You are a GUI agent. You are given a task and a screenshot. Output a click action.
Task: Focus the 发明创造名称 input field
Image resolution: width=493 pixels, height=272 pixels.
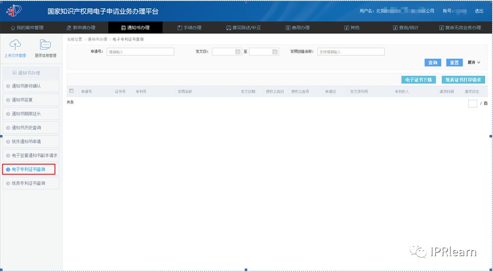click(351, 52)
